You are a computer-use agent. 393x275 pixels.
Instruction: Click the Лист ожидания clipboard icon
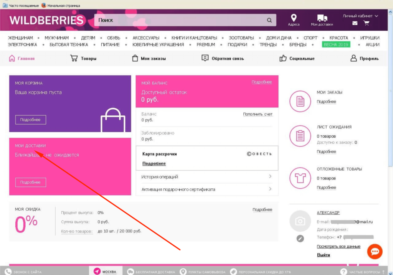click(300, 136)
